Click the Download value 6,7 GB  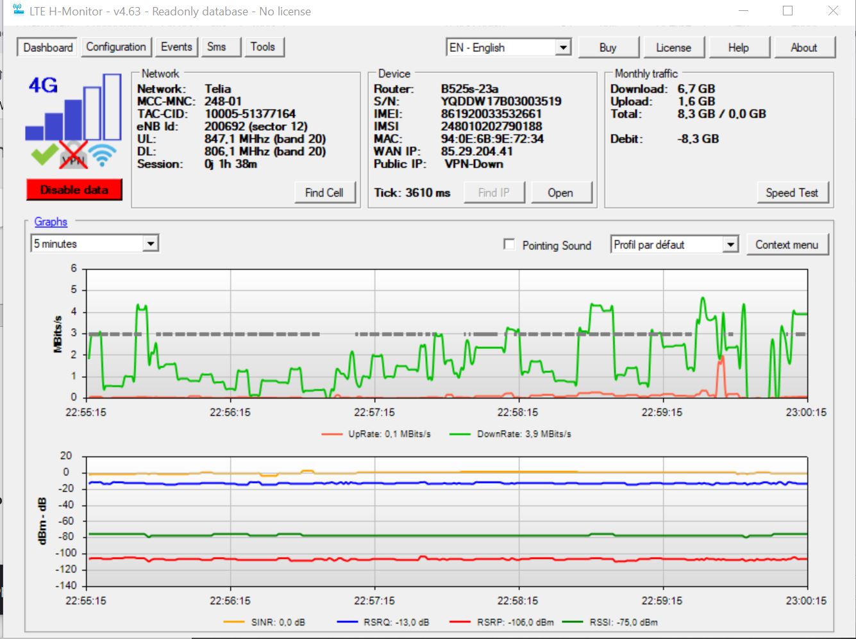point(696,89)
